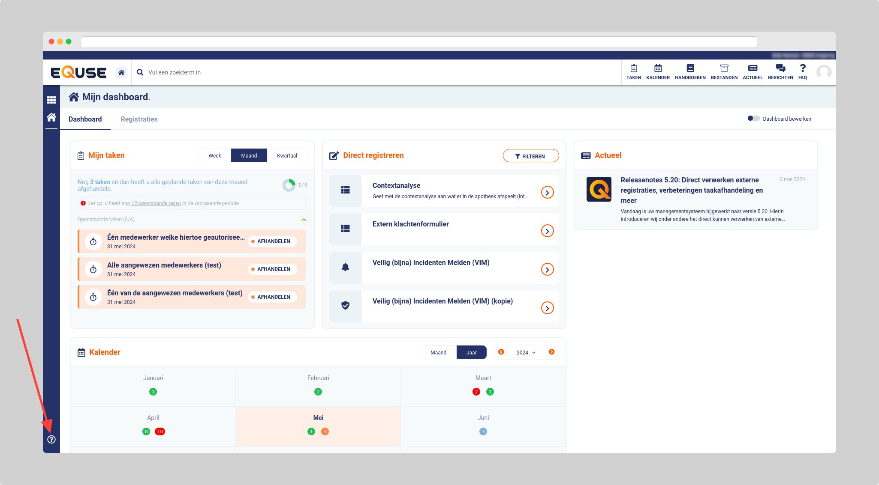
Task: Click the search field Vul een zoekterm in
Action: 257,72
